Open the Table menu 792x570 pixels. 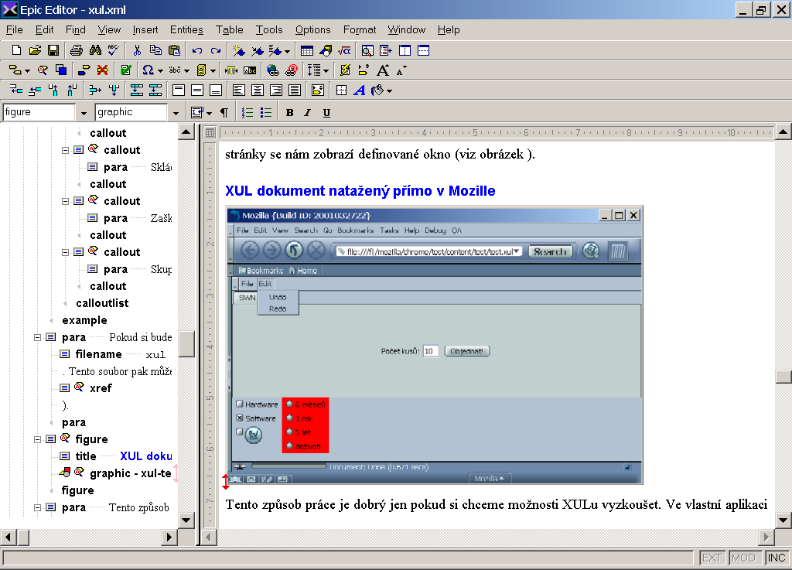coord(229,30)
